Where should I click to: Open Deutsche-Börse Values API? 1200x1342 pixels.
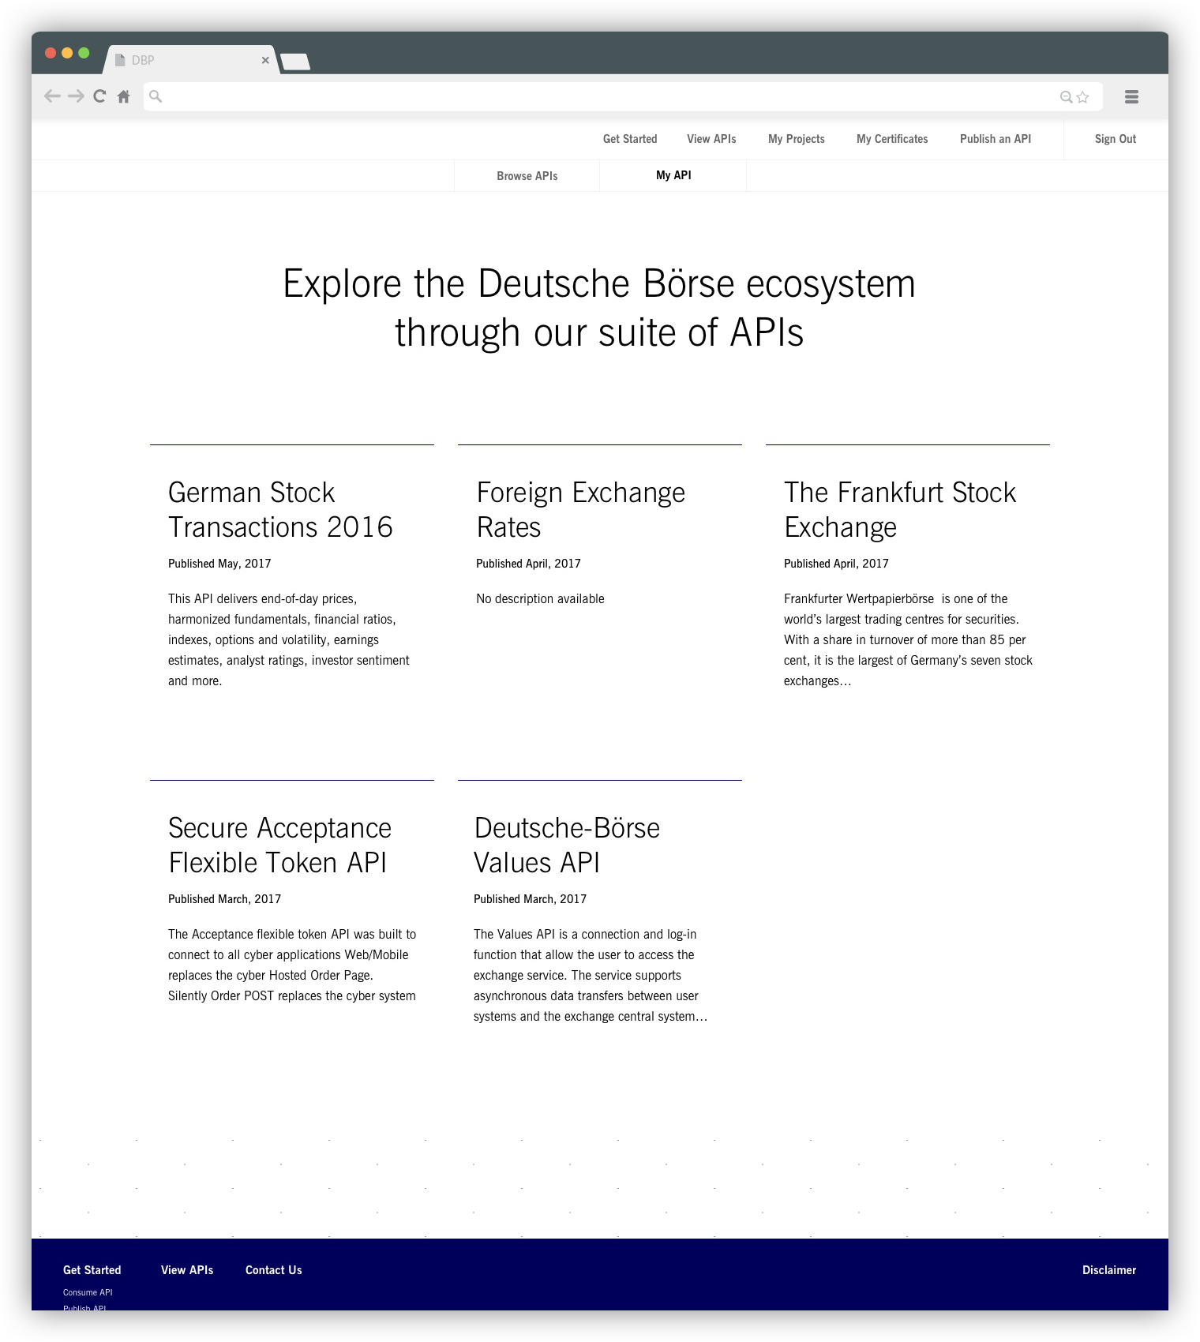pyautogui.click(x=567, y=845)
